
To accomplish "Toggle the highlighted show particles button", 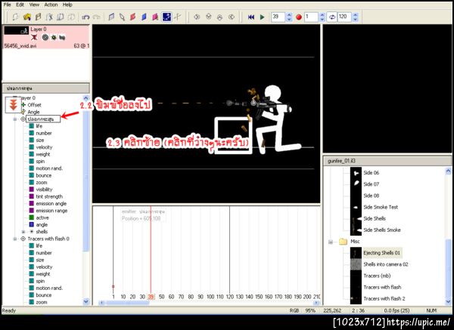I will tap(166, 17).
